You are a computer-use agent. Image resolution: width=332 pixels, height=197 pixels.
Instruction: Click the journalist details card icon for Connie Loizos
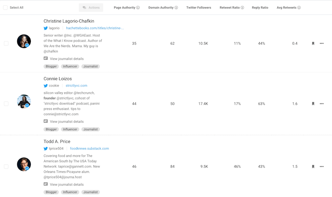tap(45, 121)
